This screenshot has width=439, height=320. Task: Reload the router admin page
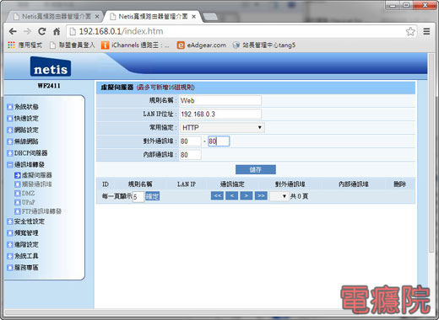pyautogui.click(x=42, y=31)
